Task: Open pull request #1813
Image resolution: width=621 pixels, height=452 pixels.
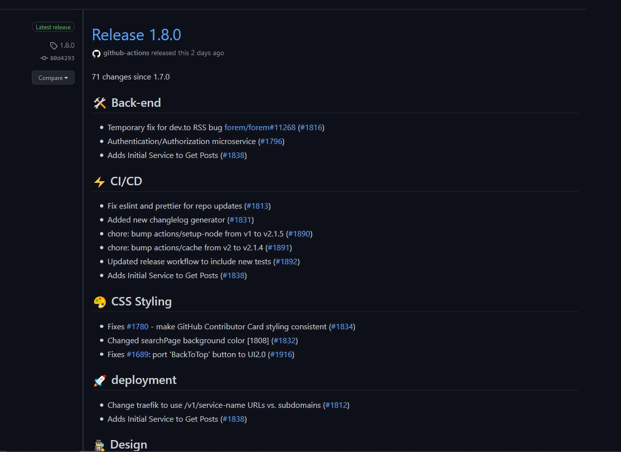Action: 258,206
